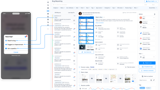Change the Assigned to Jane Doe dropdown
Screen dimensions: 160x90
coord(147,22)
